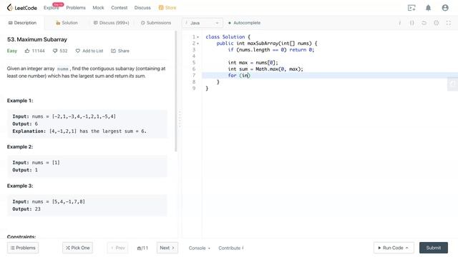Reset code to default with undo icon
Screen dimensions: 458x257
pos(424,23)
